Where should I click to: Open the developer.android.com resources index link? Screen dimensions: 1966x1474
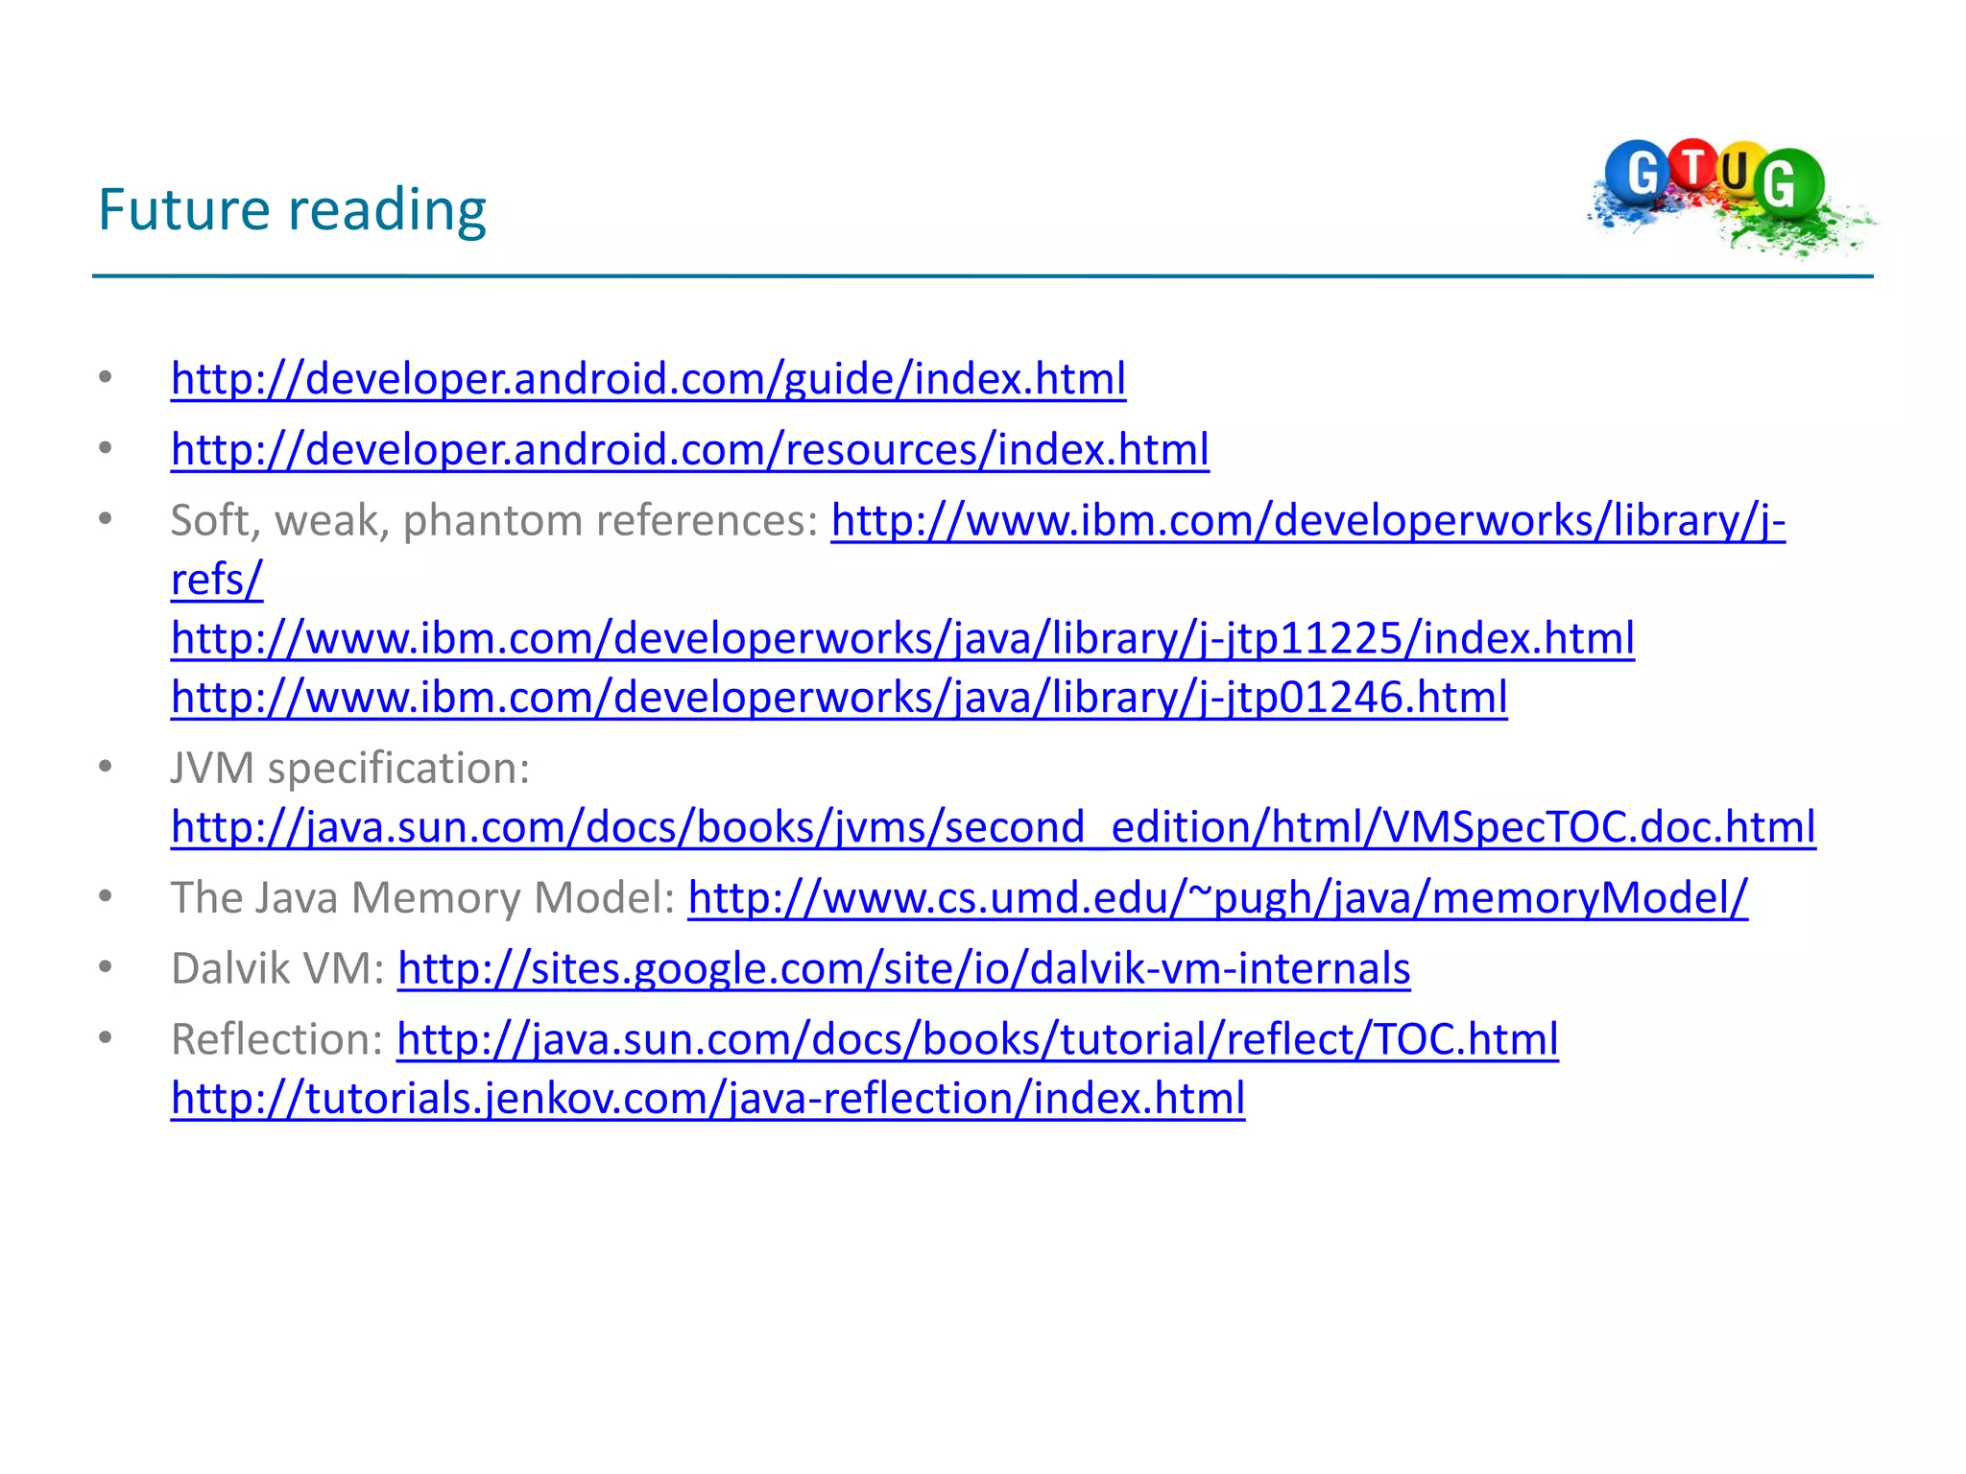pyautogui.click(x=689, y=450)
